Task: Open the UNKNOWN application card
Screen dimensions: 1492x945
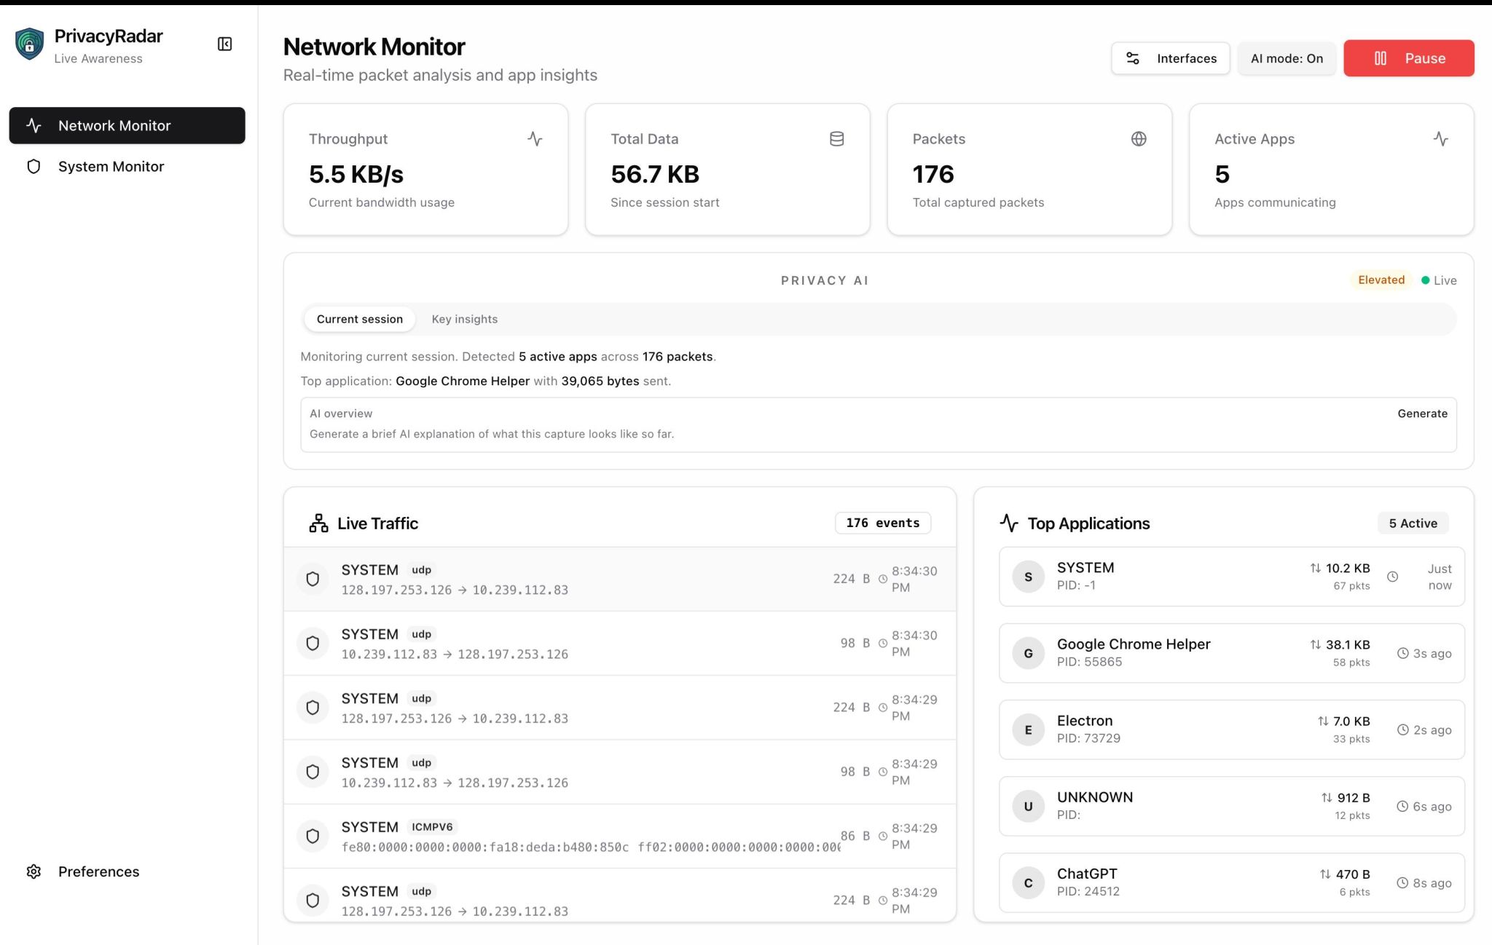Action: (1231, 806)
